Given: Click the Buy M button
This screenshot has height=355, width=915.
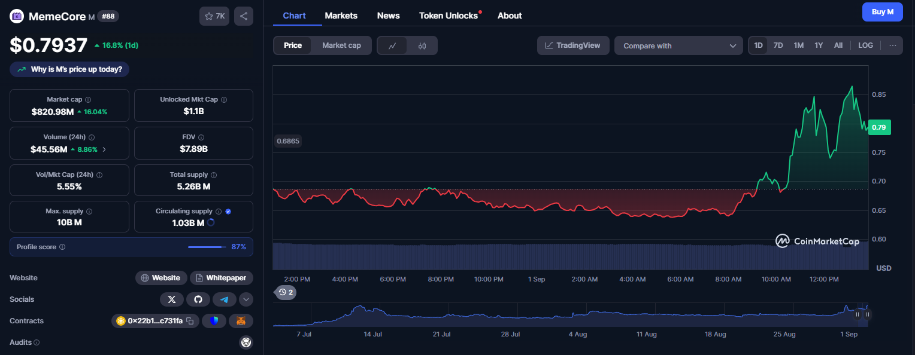Looking at the screenshot, I should 882,12.
